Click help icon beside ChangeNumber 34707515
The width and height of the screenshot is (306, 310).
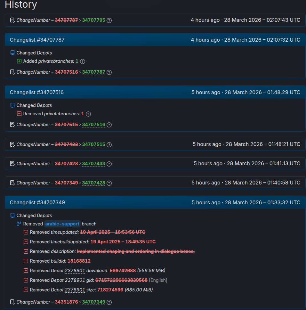109,145
